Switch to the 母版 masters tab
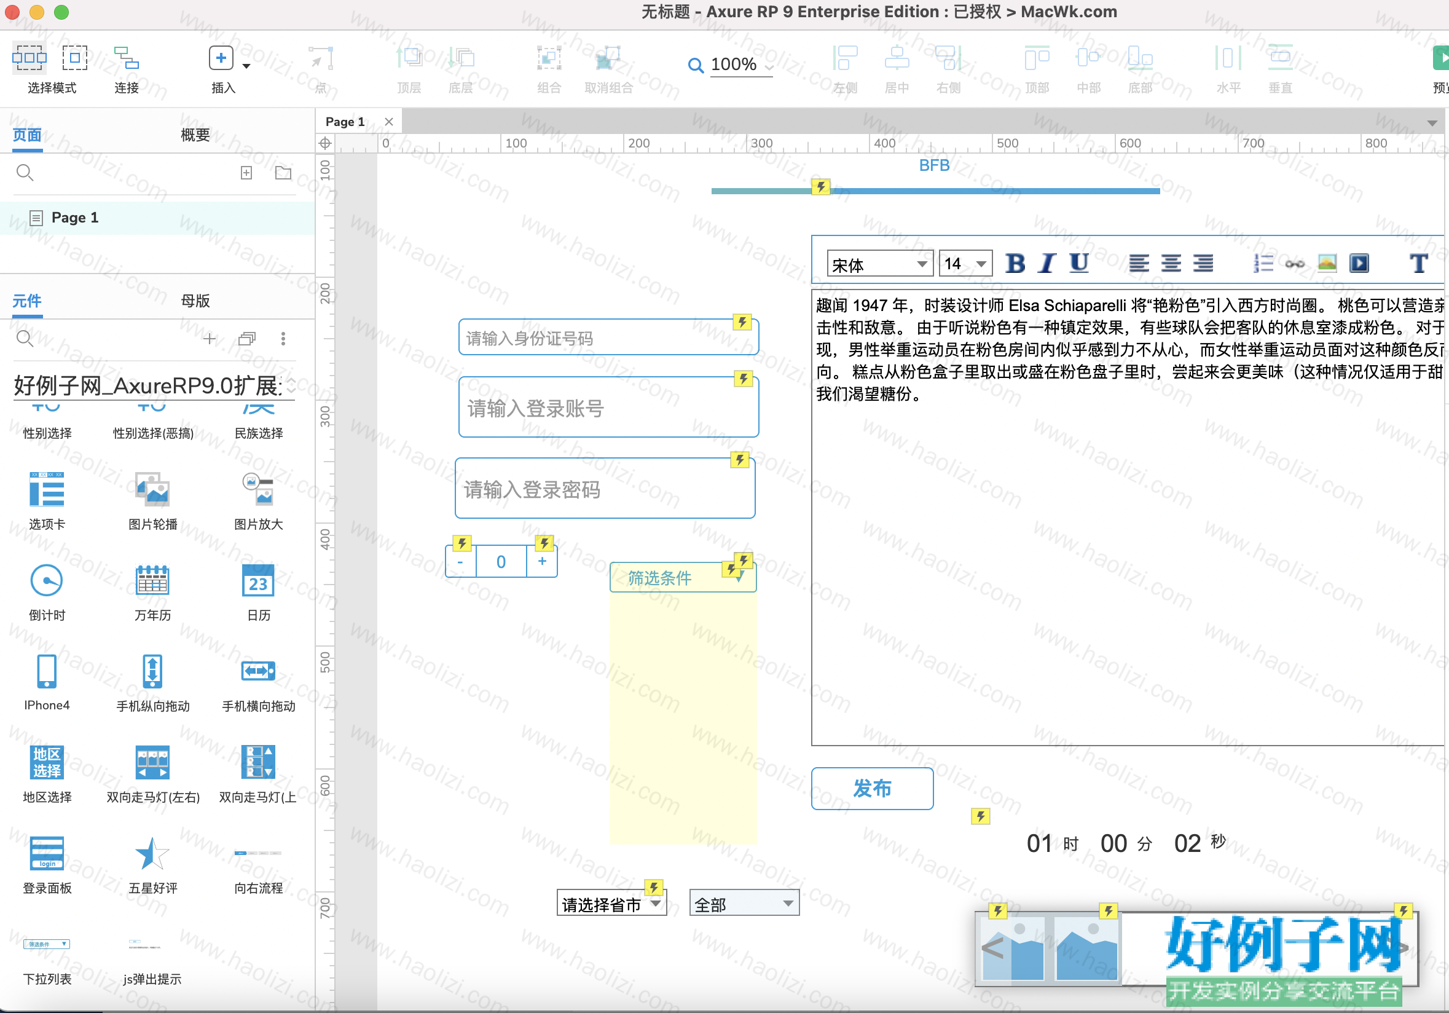 [195, 301]
